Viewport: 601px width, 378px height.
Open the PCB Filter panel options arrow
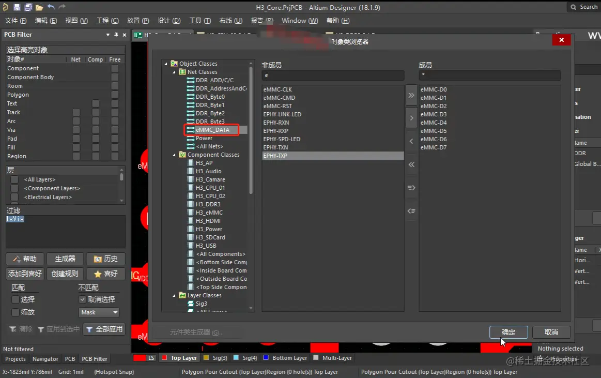(x=107, y=35)
